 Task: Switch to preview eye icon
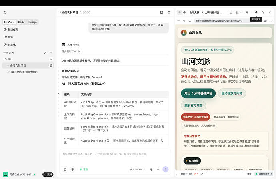pos(184,12)
